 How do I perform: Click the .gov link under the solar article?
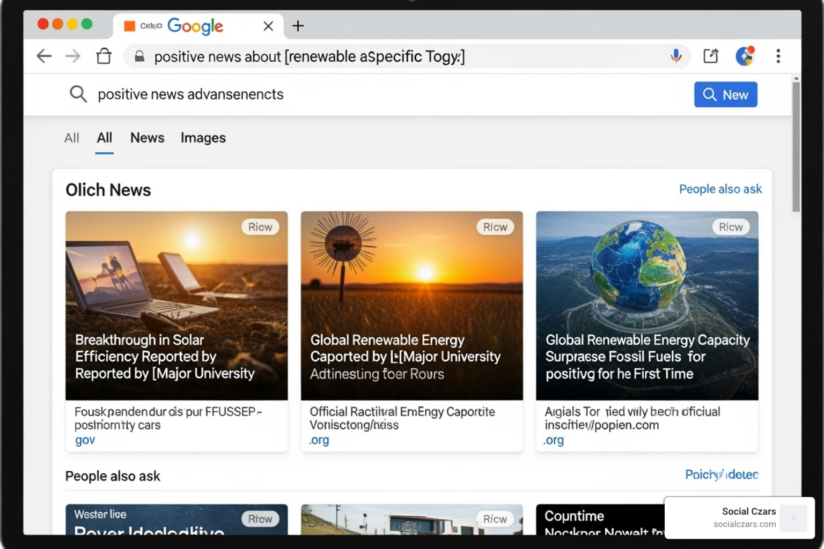[84, 440]
